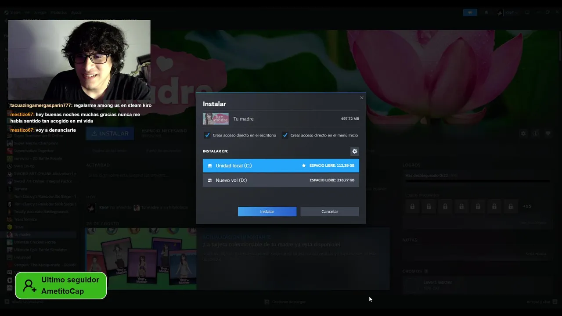Open Amigos menu in Steam menu bar
Screen dimensions: 562x316
coord(40,12)
